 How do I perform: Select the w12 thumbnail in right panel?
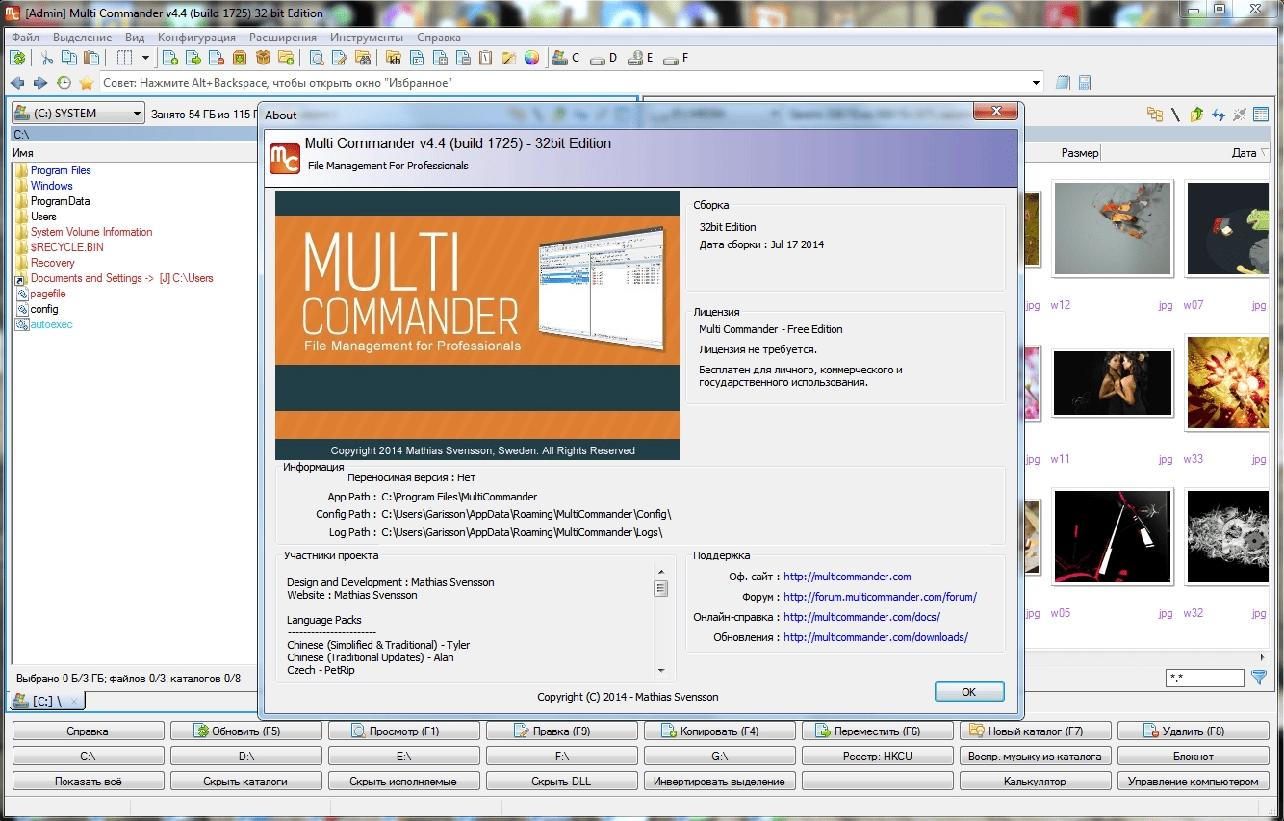(x=1113, y=228)
